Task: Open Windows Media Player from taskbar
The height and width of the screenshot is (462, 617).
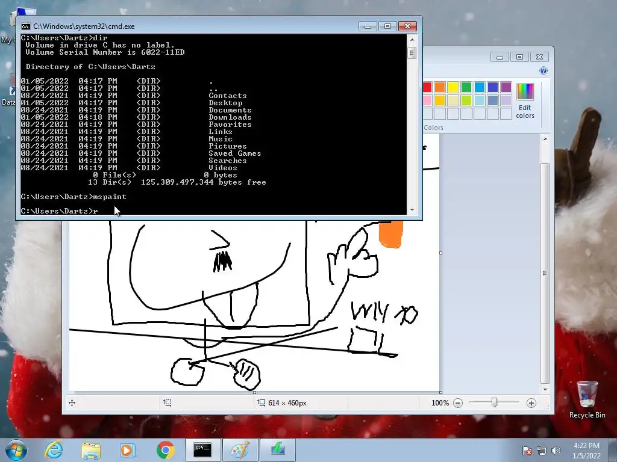Action: [127, 450]
